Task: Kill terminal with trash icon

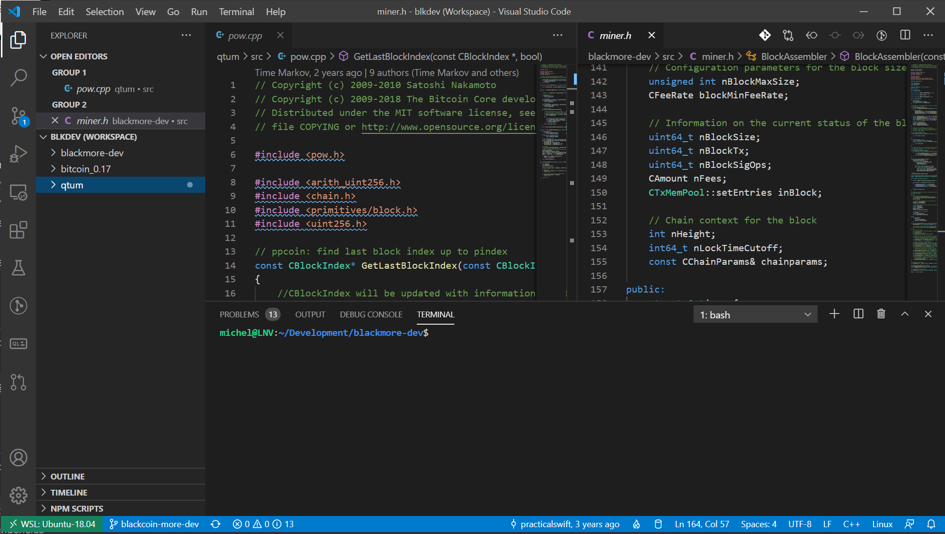Action: point(881,314)
